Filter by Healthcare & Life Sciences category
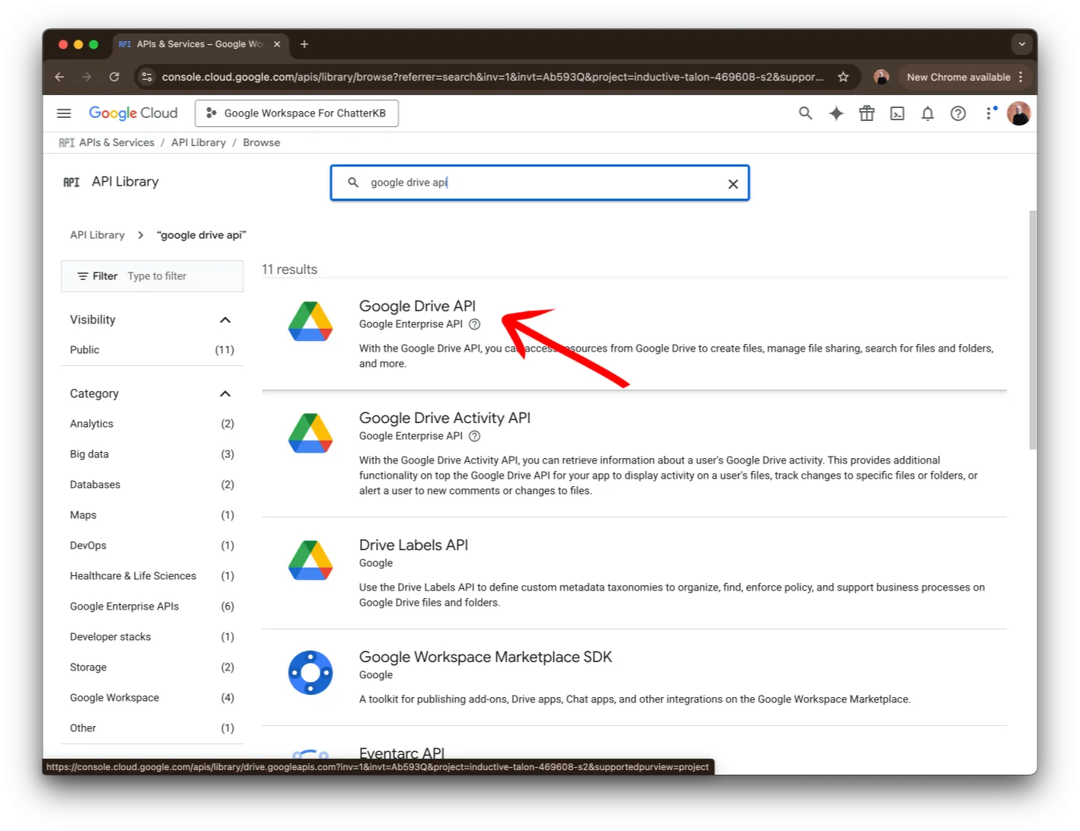1080x831 pixels. [152, 576]
